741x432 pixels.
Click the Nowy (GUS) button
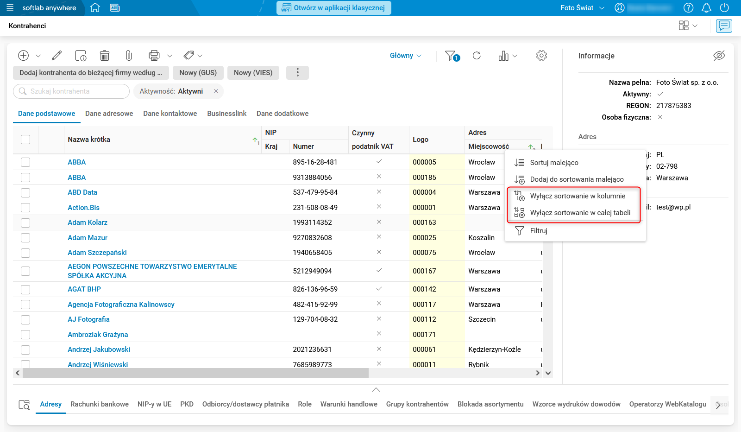click(198, 73)
